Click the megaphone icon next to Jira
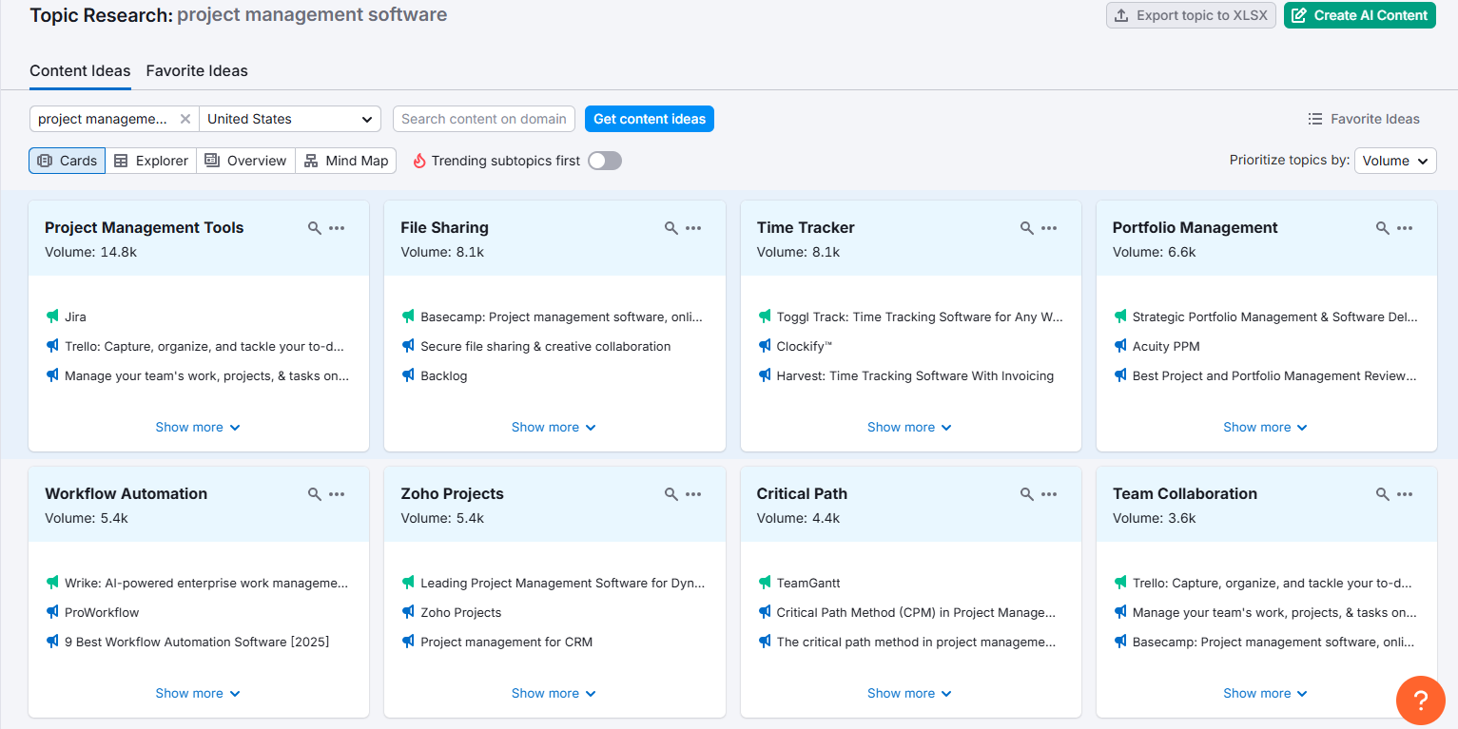The width and height of the screenshot is (1458, 729). point(52,317)
